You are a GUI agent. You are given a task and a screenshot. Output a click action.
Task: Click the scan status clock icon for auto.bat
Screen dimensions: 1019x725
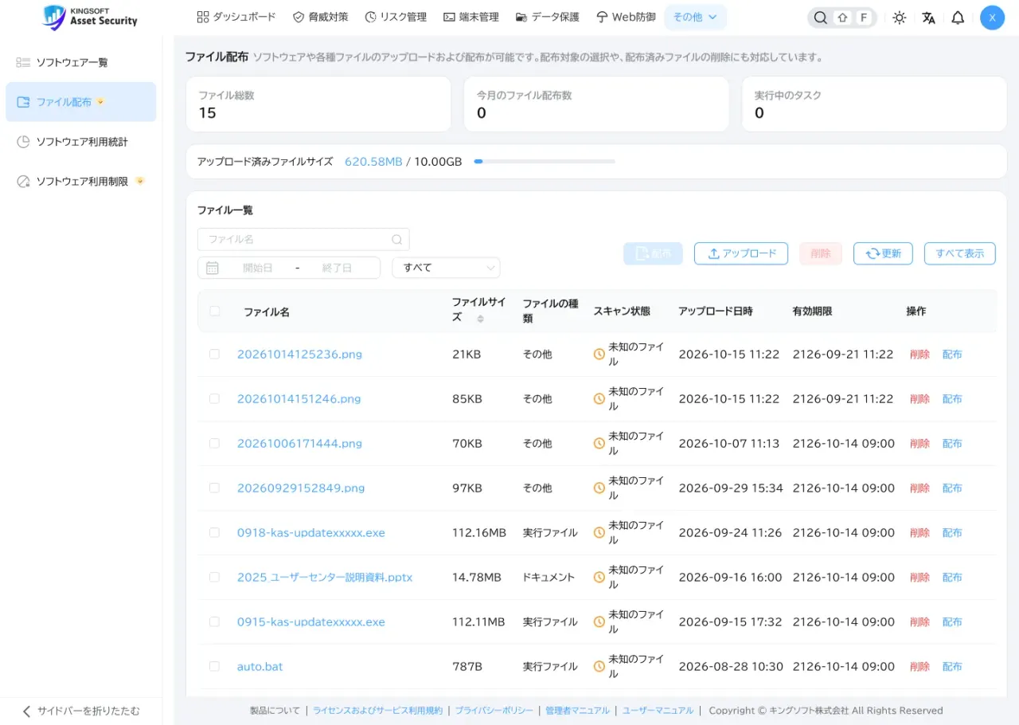599,666
